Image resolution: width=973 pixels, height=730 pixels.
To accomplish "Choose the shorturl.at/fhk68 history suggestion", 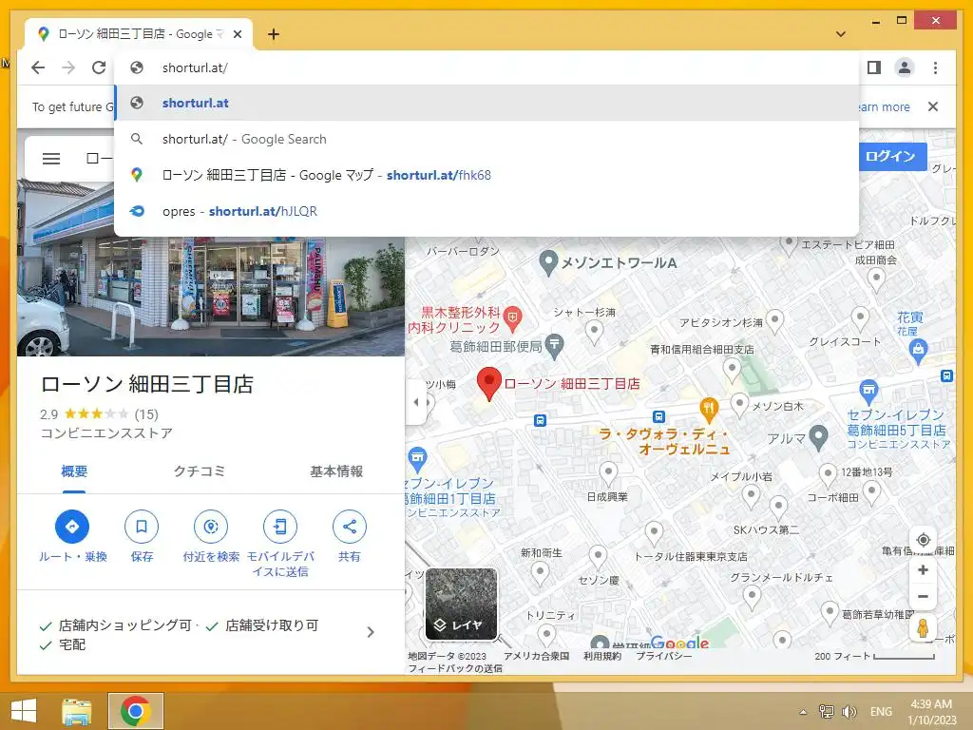I will pos(486,175).
